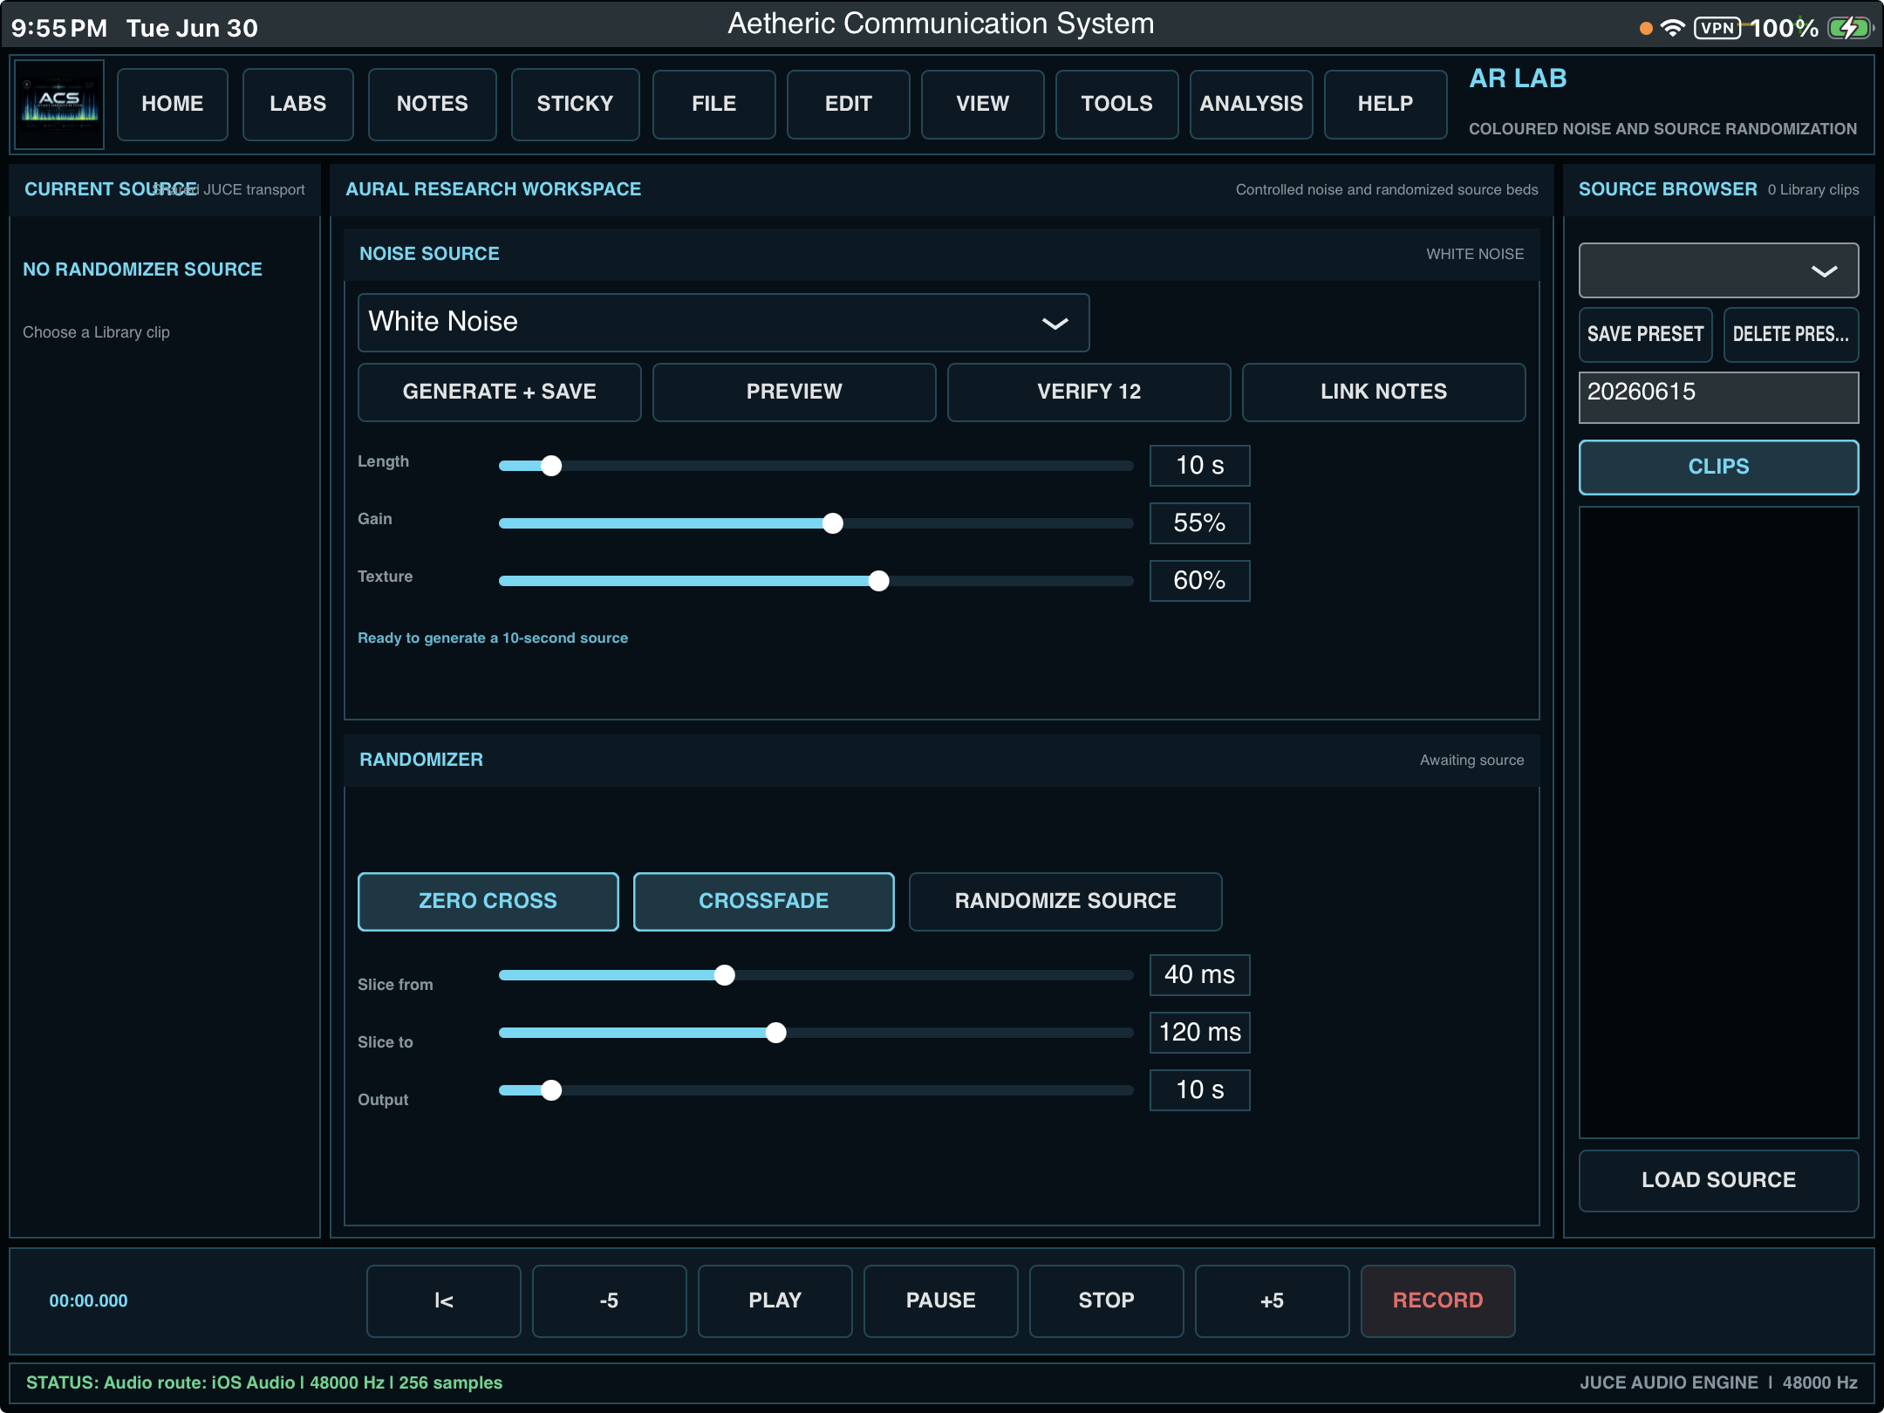Click the battery charging icon
This screenshot has width=1884, height=1413.
point(1851,28)
